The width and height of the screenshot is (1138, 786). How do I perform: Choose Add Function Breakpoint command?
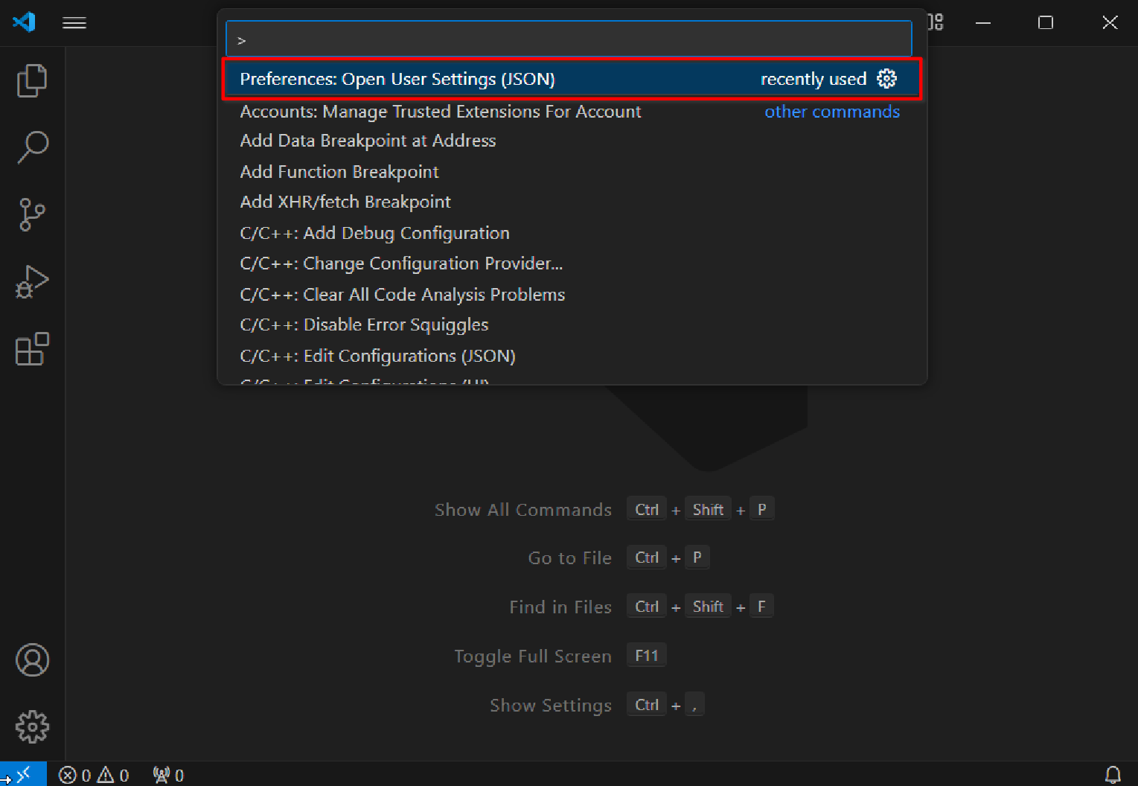(x=339, y=172)
